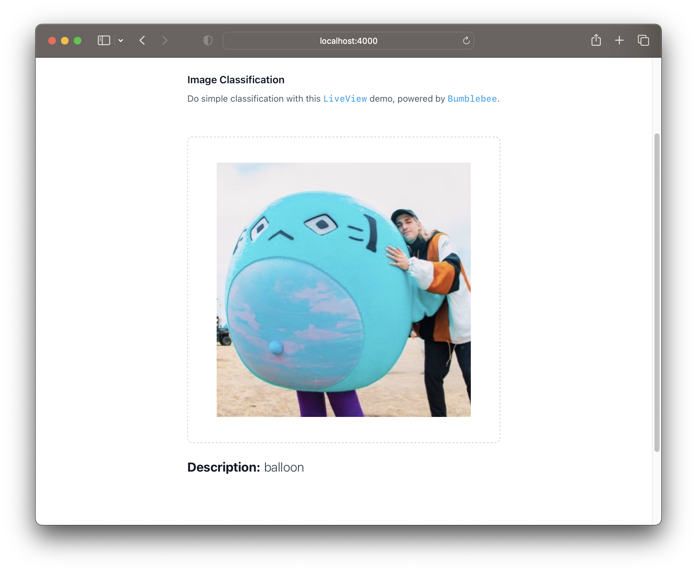
Task: Enter full screen with the green button
Action: pyautogui.click(x=78, y=41)
